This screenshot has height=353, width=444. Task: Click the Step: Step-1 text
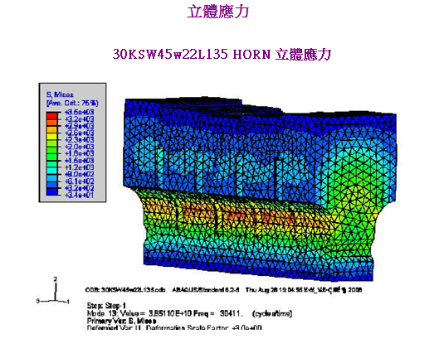tap(106, 306)
